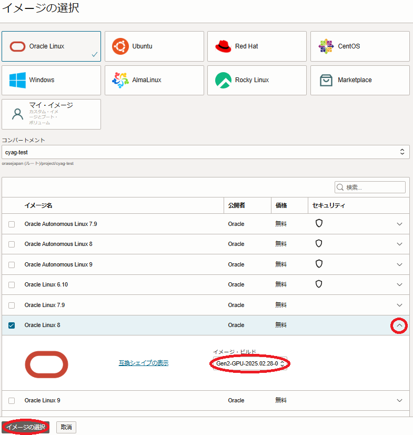The width and height of the screenshot is (413, 435).
Task: Open the コンパートメント cyag-test dropdown
Action: 205,152
